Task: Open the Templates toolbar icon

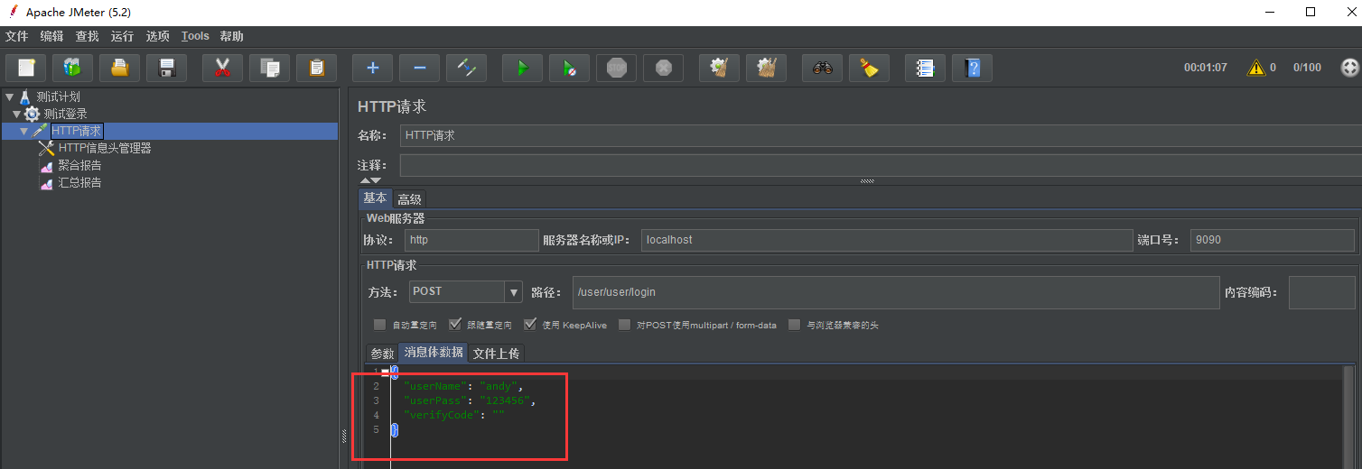Action: pyautogui.click(x=72, y=68)
